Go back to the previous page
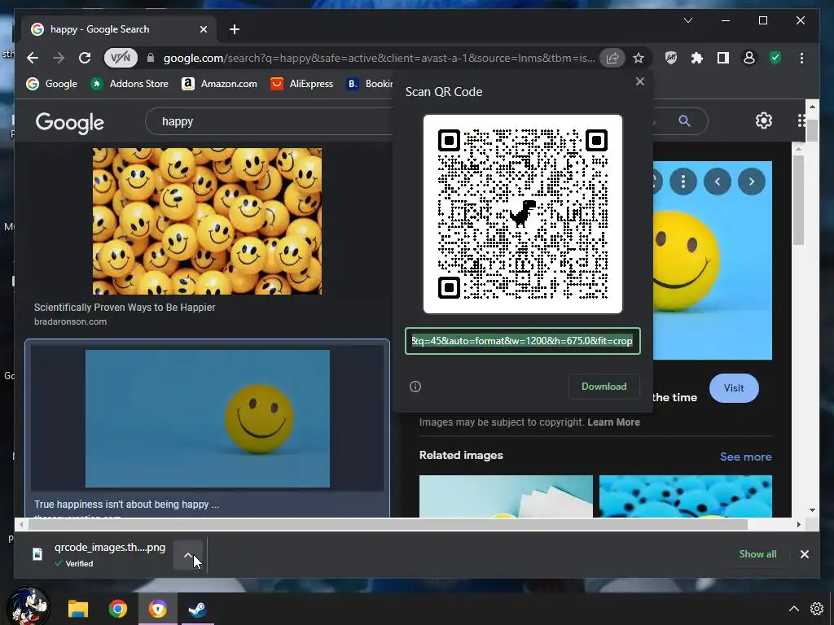The width and height of the screenshot is (834, 625). pyautogui.click(x=33, y=58)
